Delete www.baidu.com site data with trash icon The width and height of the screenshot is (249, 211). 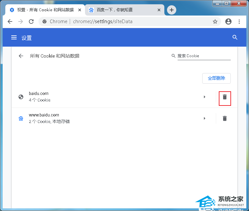coord(224,118)
